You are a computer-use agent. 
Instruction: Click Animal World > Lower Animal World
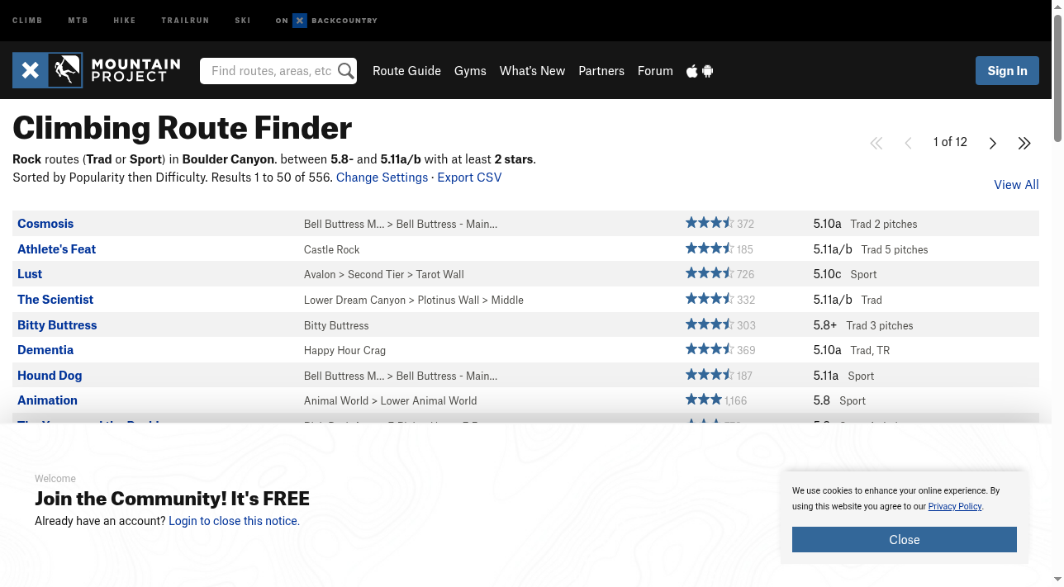(x=390, y=400)
